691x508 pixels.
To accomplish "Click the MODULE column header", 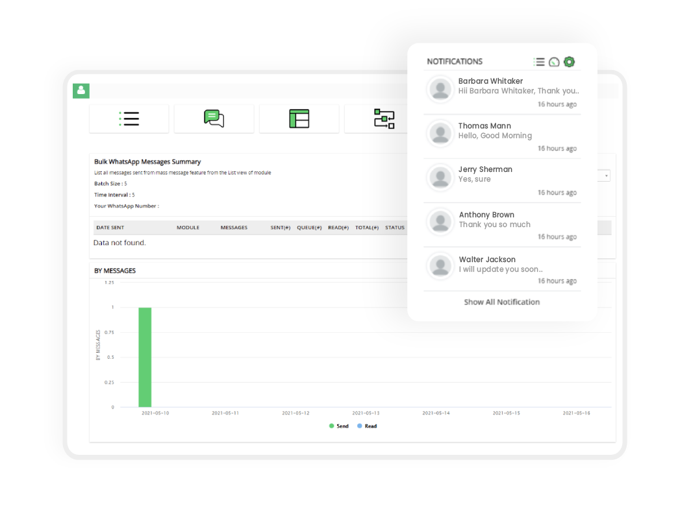I will 188,228.
